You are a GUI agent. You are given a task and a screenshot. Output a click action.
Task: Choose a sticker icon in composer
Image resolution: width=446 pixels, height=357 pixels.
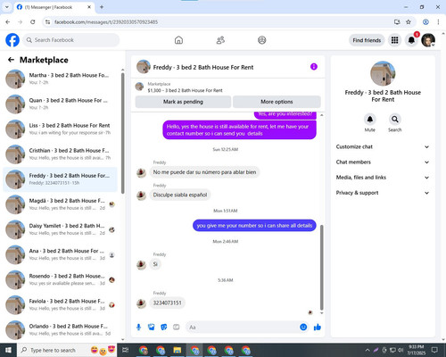click(164, 328)
